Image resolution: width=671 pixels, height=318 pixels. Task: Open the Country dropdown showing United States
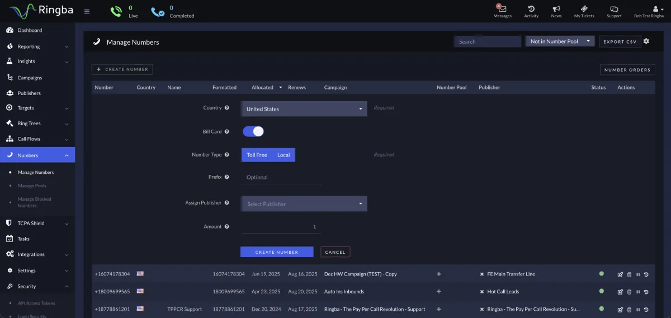(x=304, y=109)
